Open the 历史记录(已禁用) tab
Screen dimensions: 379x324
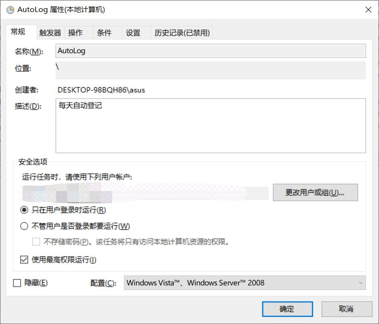point(182,33)
